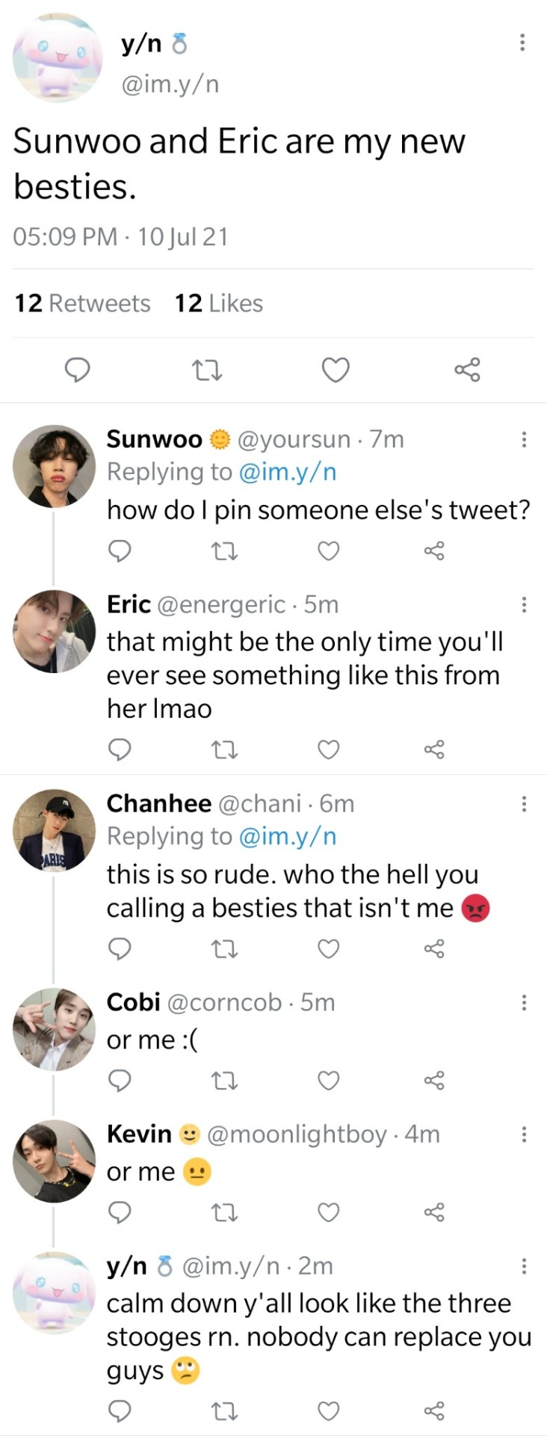547x1436 pixels.
Task: Reply to the main y/n tweet
Action: point(77,370)
